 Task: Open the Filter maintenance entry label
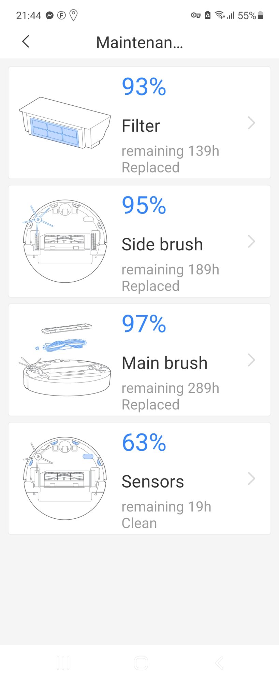point(141,126)
